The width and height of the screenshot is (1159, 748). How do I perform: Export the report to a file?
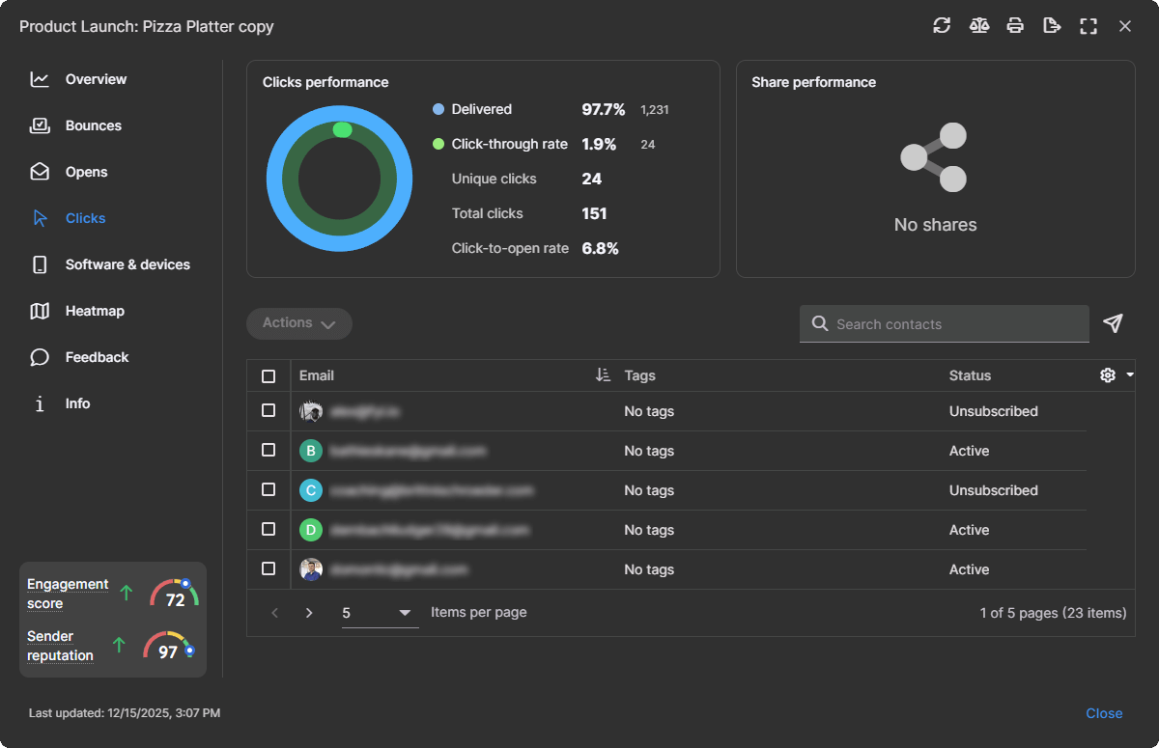(x=1052, y=26)
